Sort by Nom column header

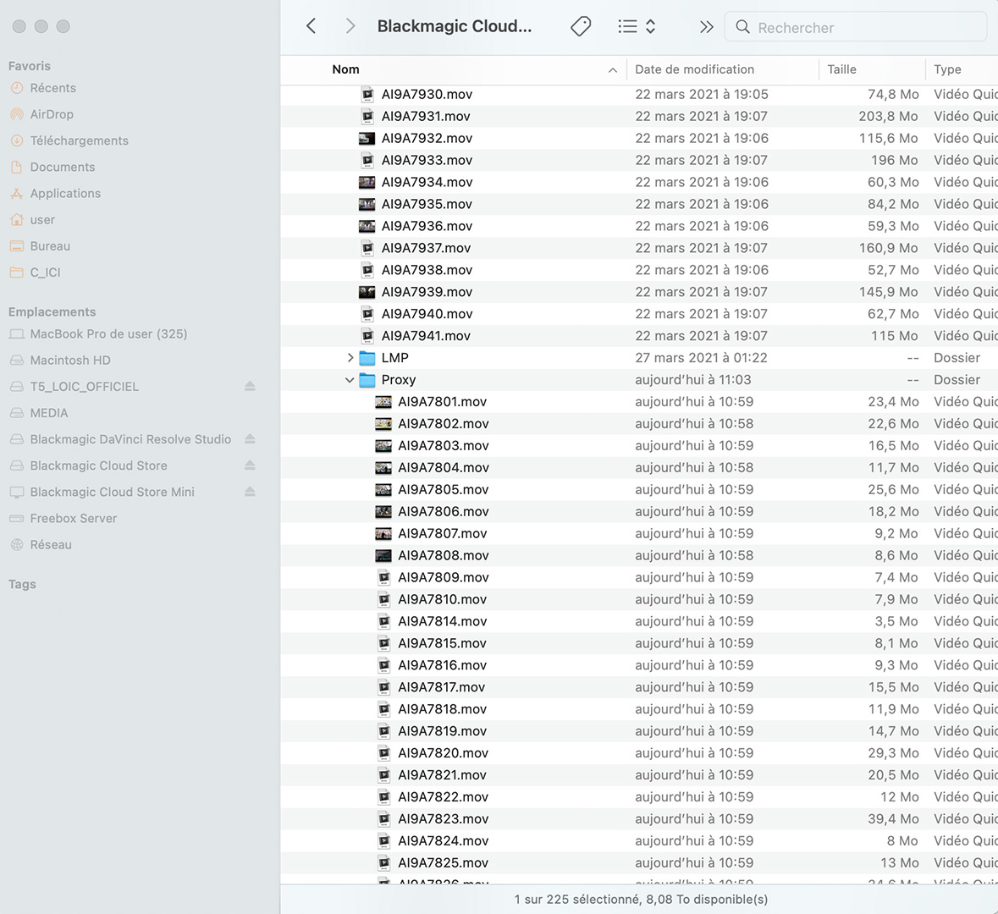[345, 69]
